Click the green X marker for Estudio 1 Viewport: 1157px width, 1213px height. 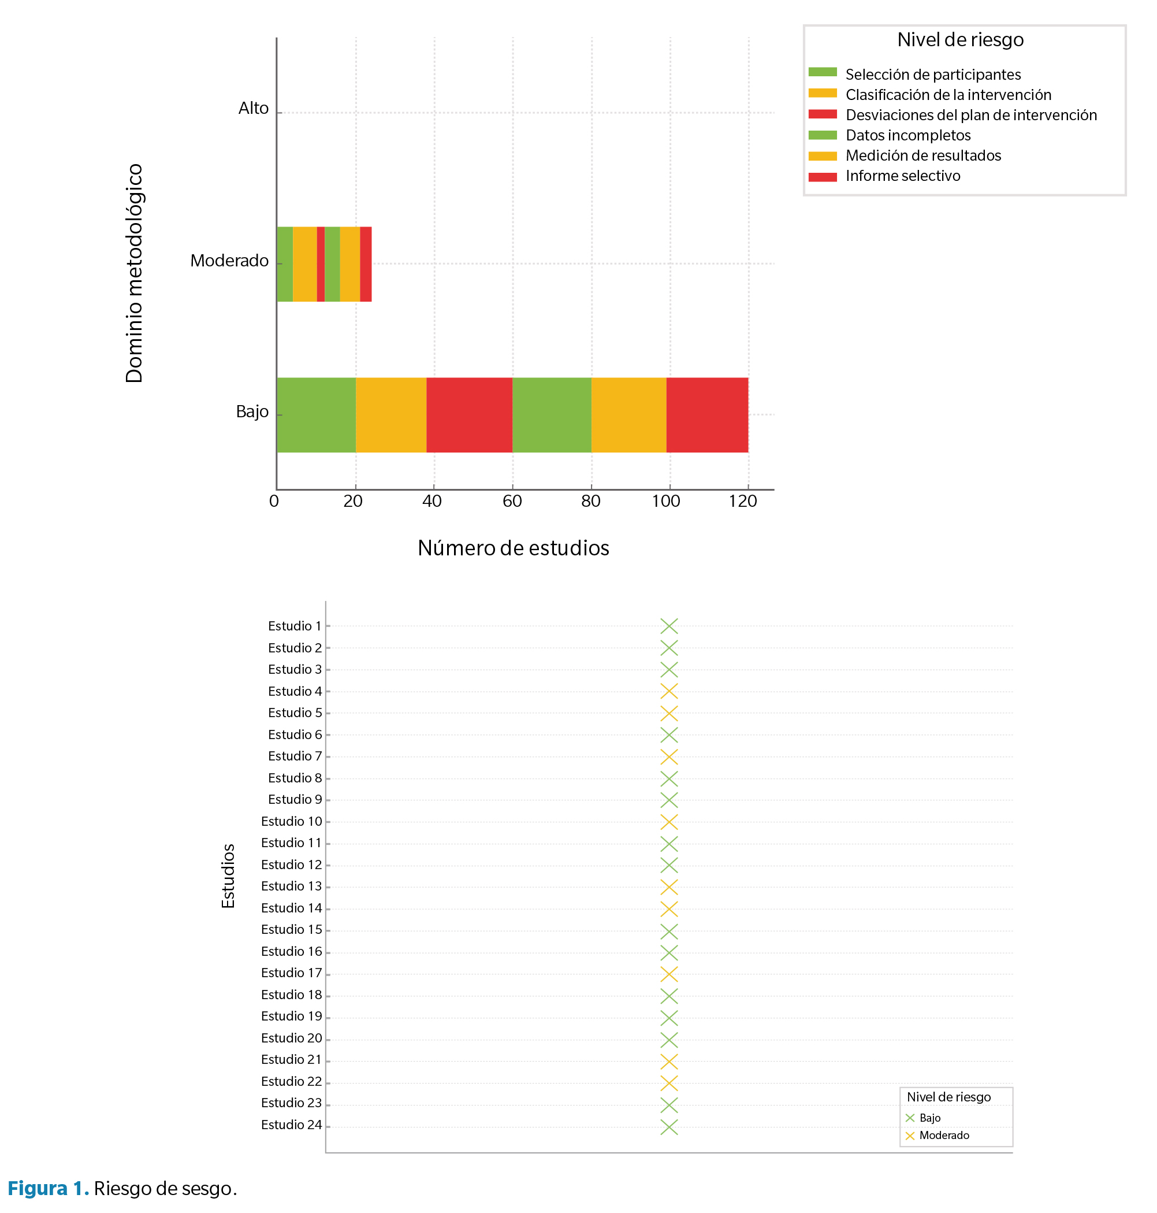coord(668,626)
